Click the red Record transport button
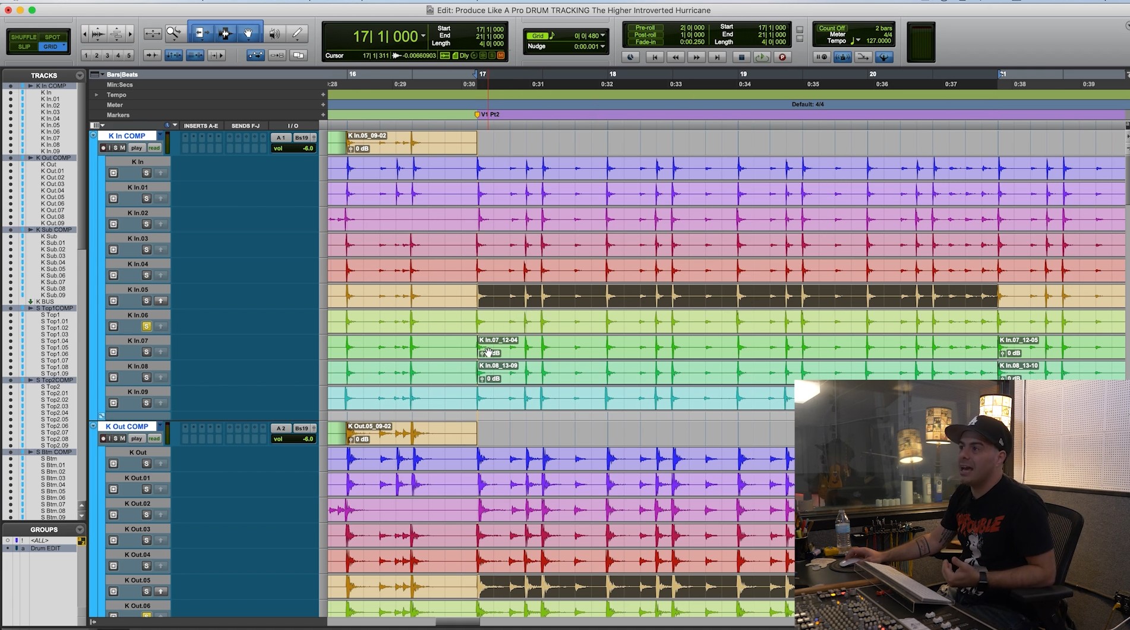The image size is (1130, 630). coord(782,57)
